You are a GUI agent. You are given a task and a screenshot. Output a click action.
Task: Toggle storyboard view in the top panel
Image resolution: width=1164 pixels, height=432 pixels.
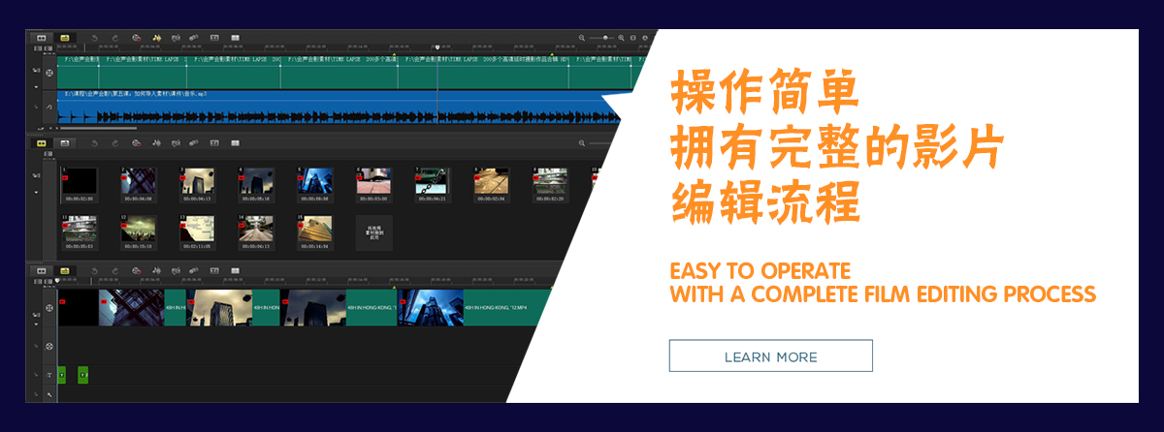pyautogui.click(x=42, y=38)
